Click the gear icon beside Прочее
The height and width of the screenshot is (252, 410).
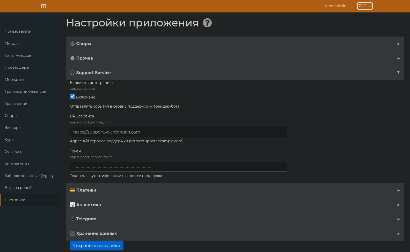[x=72, y=58]
